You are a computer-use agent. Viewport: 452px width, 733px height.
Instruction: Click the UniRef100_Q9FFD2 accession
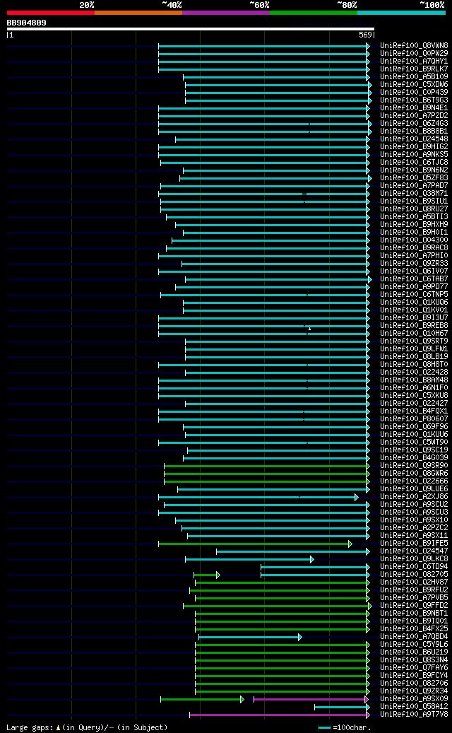(414, 605)
